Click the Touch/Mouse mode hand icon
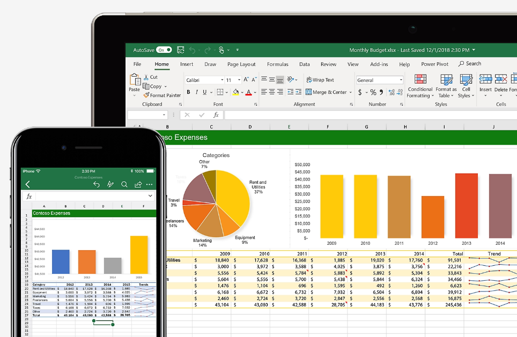This screenshot has width=517, height=337. (221, 50)
